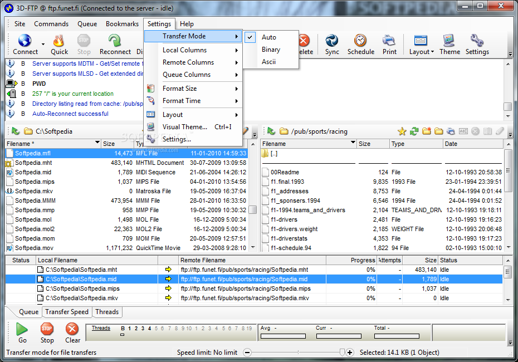Viewport: 518px width, 362px height.
Task: Choose Visual Theme... menu entry
Action: pos(193,127)
